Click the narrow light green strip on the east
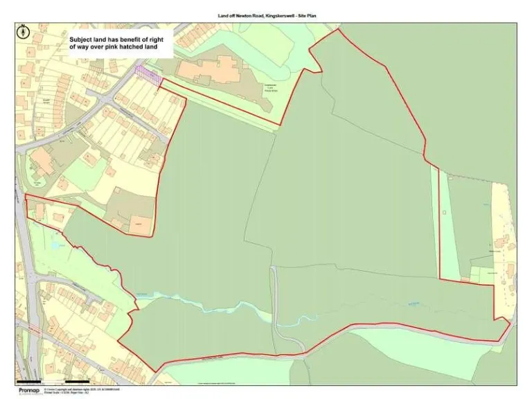This screenshot has width=532, height=399. (x=435, y=222)
